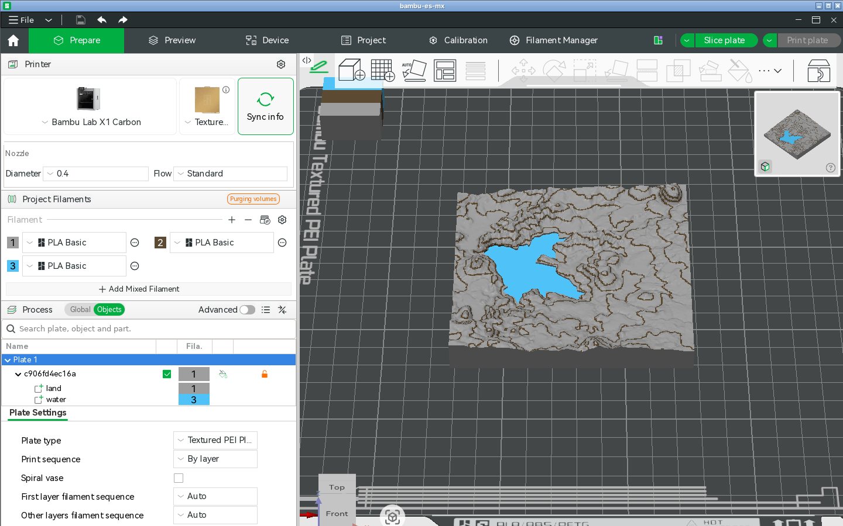Enable the Spiral vase checkbox
843x526 pixels.
point(179,478)
